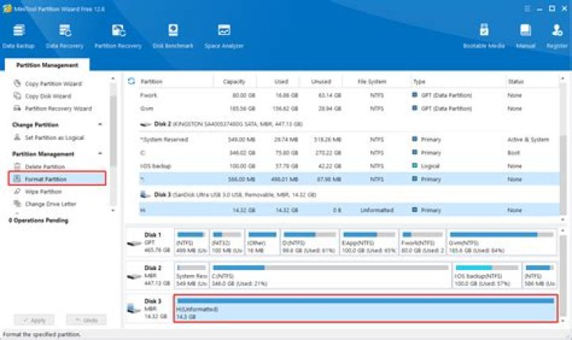Open Space Analyzer
Image resolution: width=572 pixels, height=340 pixels.
(224, 36)
